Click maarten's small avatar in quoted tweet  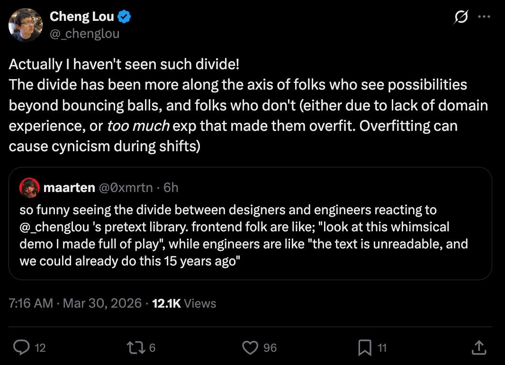coord(29,188)
